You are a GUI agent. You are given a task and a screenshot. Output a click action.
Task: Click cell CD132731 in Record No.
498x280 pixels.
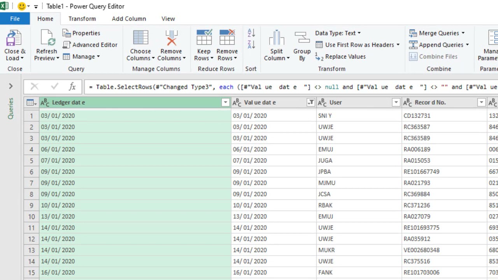click(444, 115)
